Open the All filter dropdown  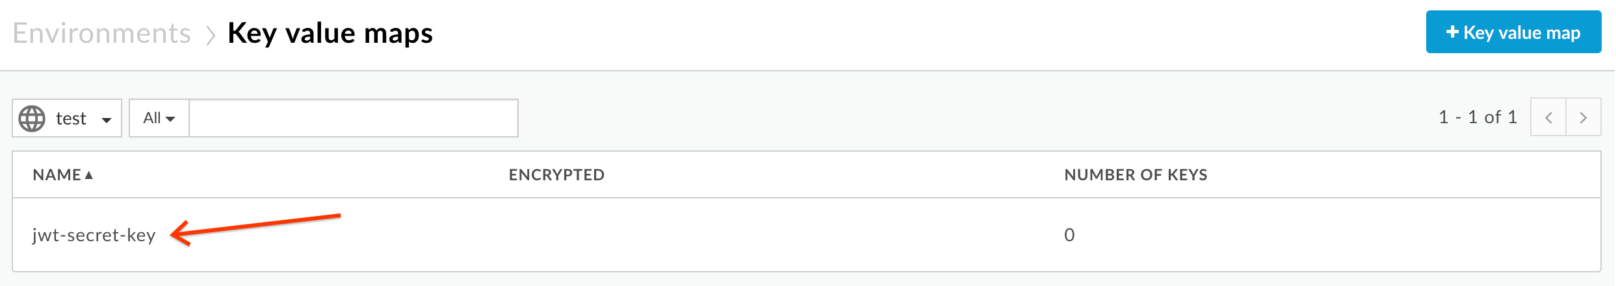[x=159, y=118]
